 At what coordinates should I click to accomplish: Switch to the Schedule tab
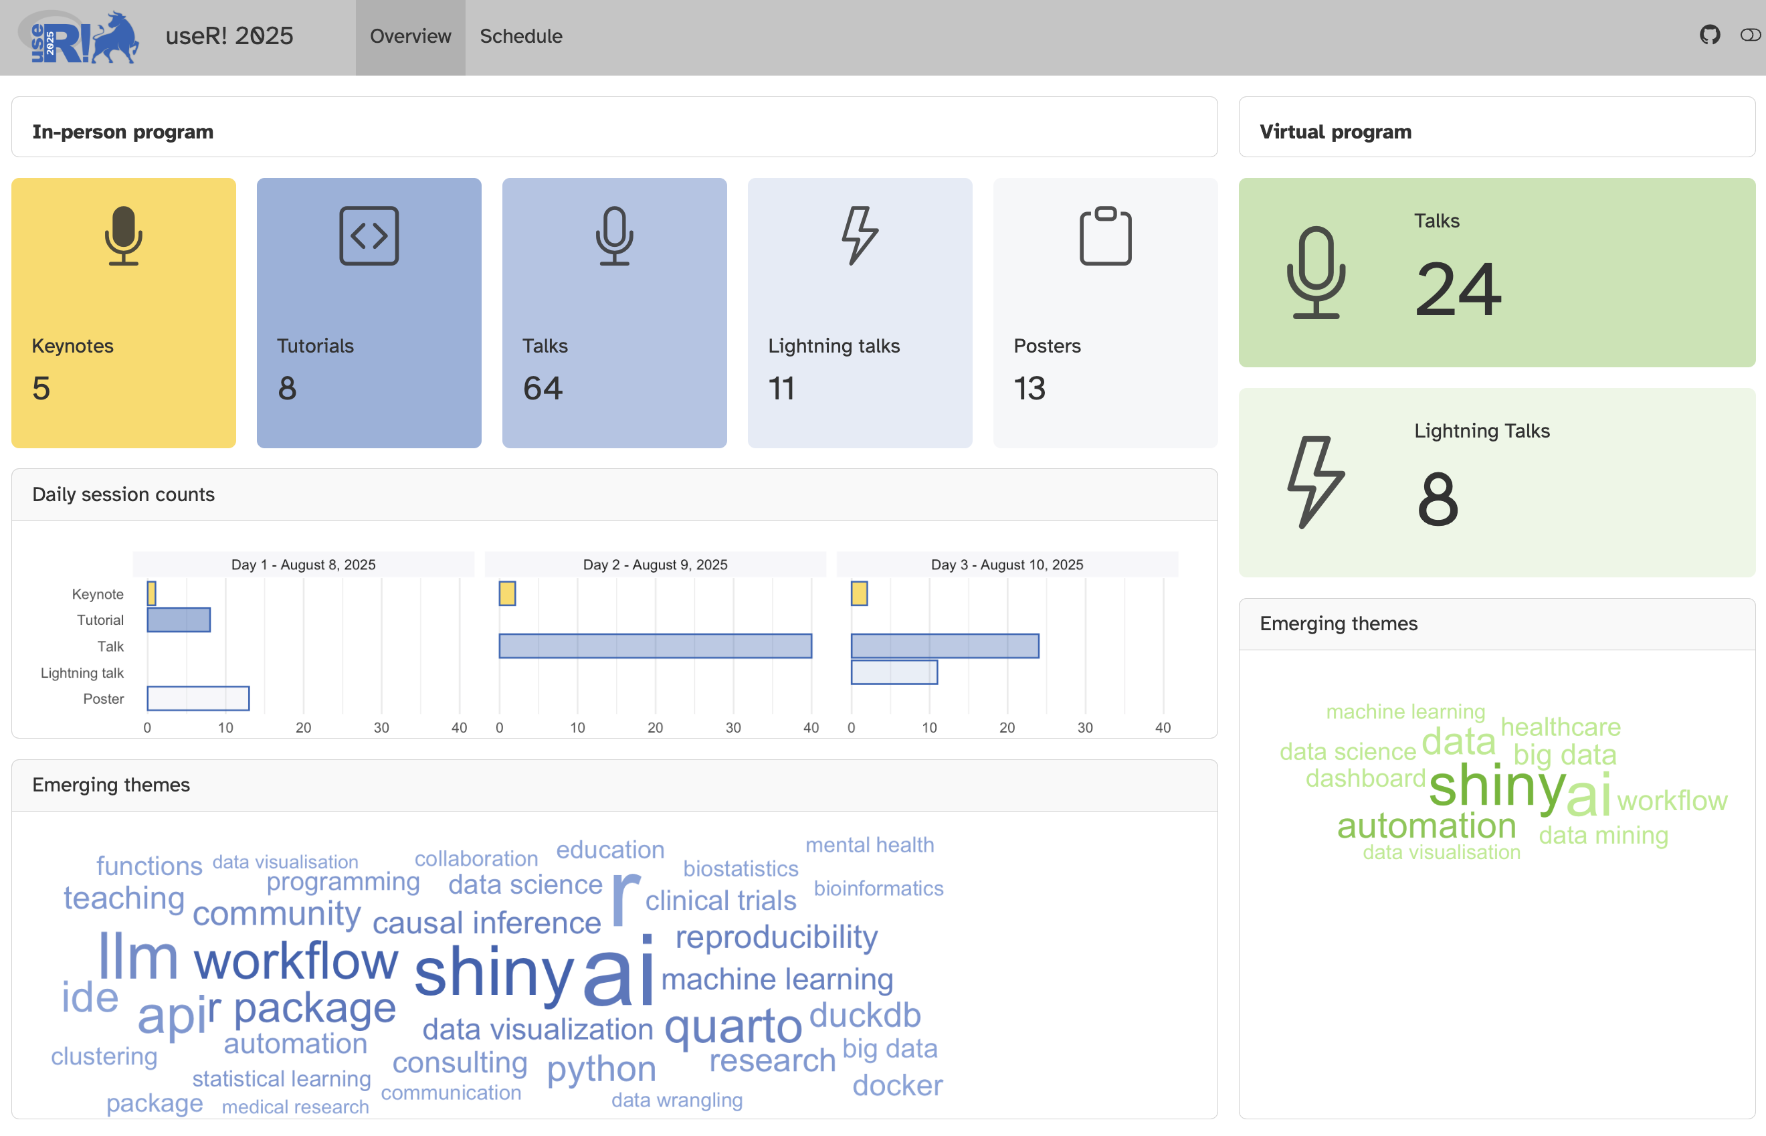pyautogui.click(x=520, y=36)
